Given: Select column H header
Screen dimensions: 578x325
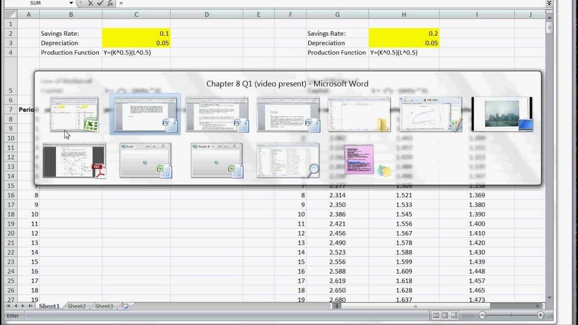Looking at the screenshot, I should click(x=404, y=14).
